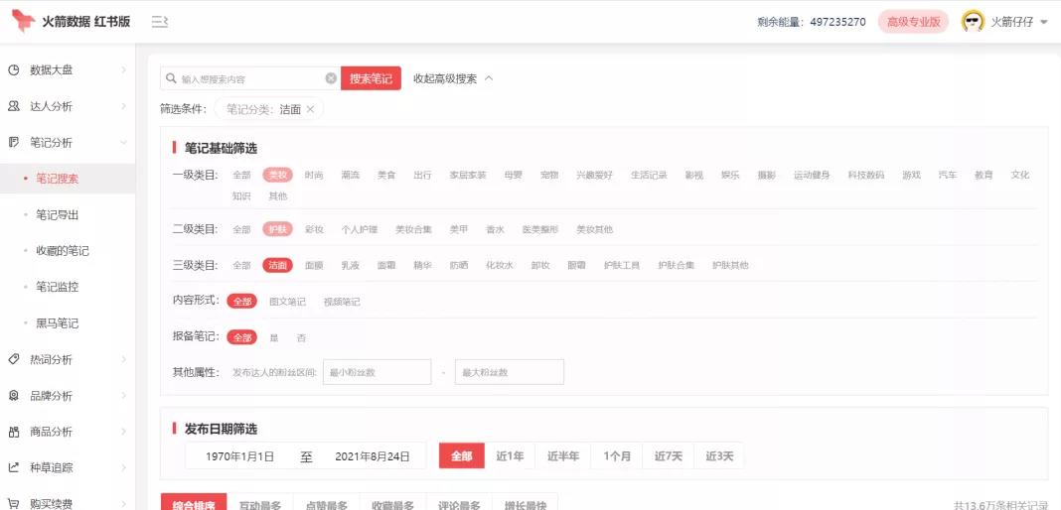The image size is (1061, 510).
Task: Select 全部 date range button
Action: click(x=462, y=456)
